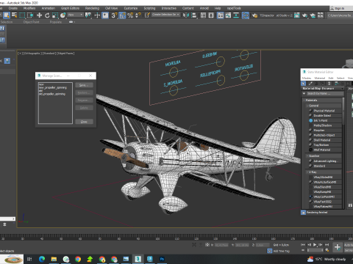The height and width of the screenshot is (264, 353).
Task: Open the Arnold menu
Action: point(204,8)
